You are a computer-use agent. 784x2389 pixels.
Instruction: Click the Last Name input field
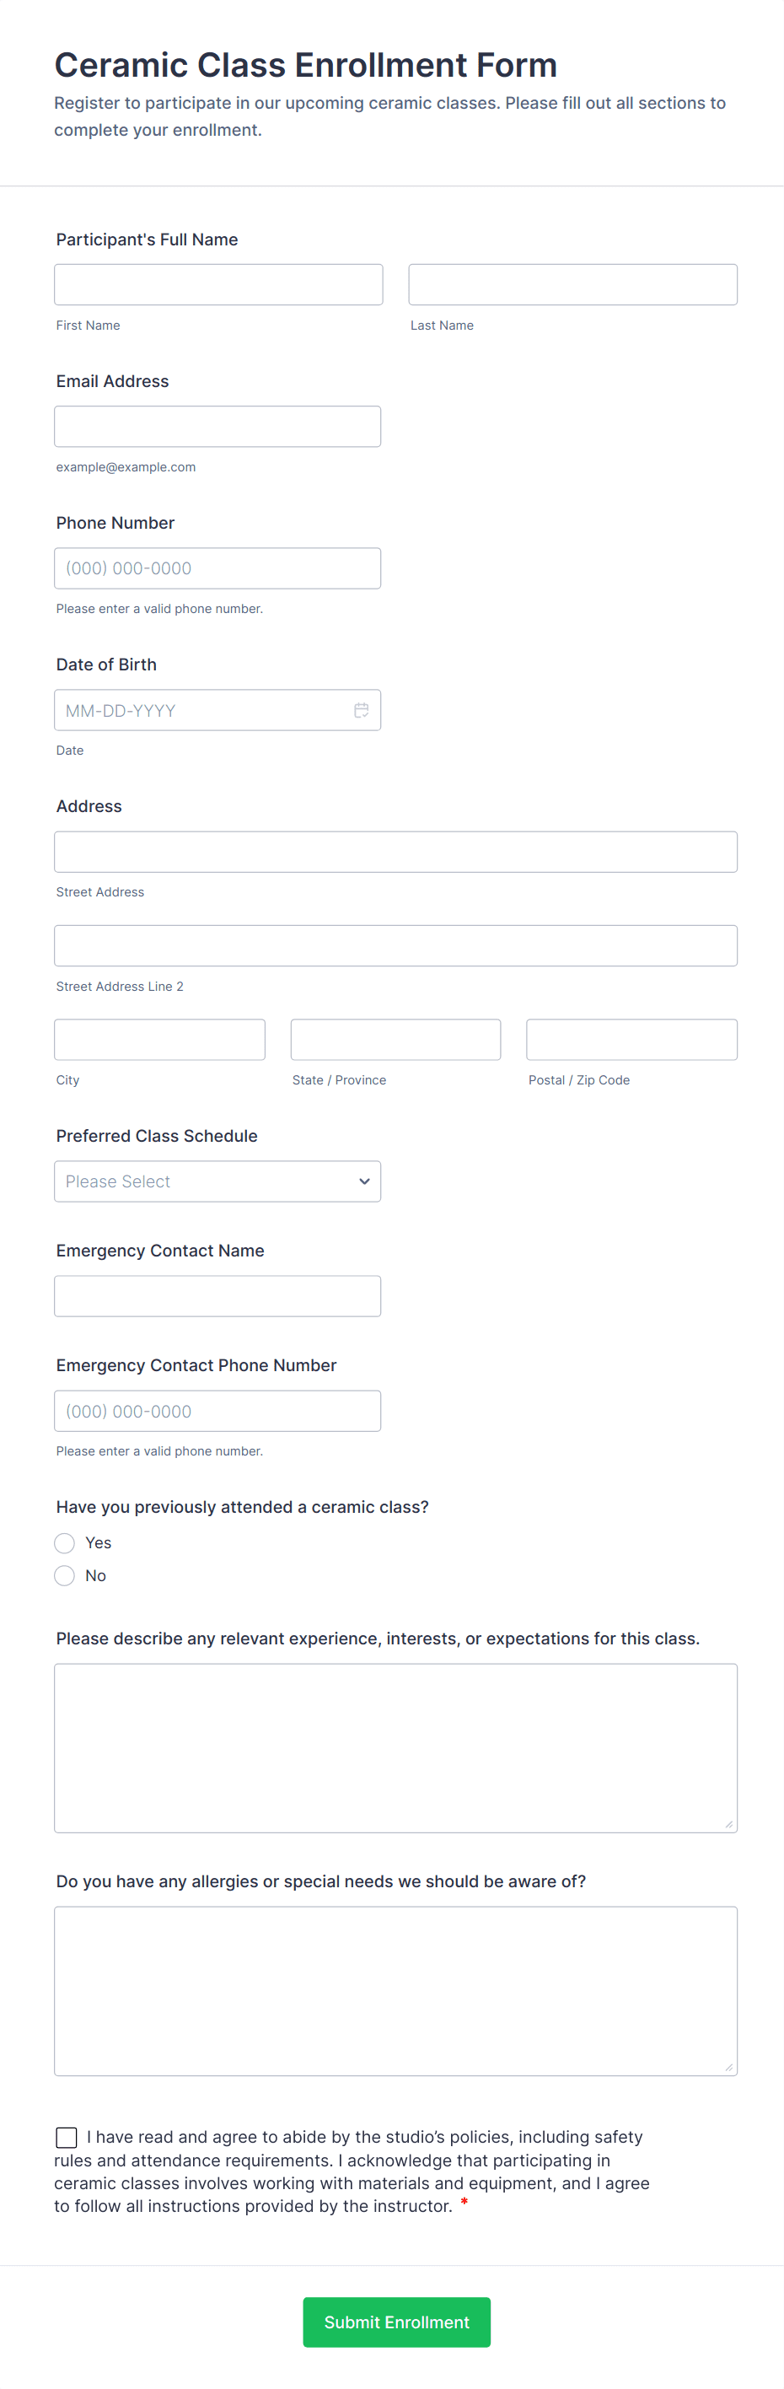point(572,285)
